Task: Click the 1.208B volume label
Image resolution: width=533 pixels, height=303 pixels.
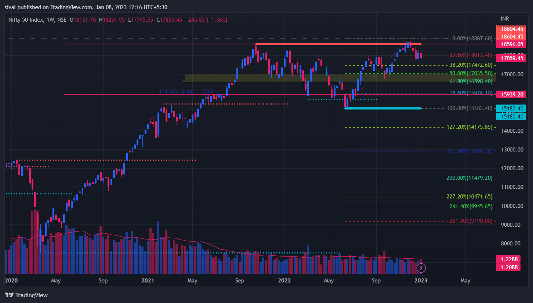Action: pyautogui.click(x=509, y=267)
